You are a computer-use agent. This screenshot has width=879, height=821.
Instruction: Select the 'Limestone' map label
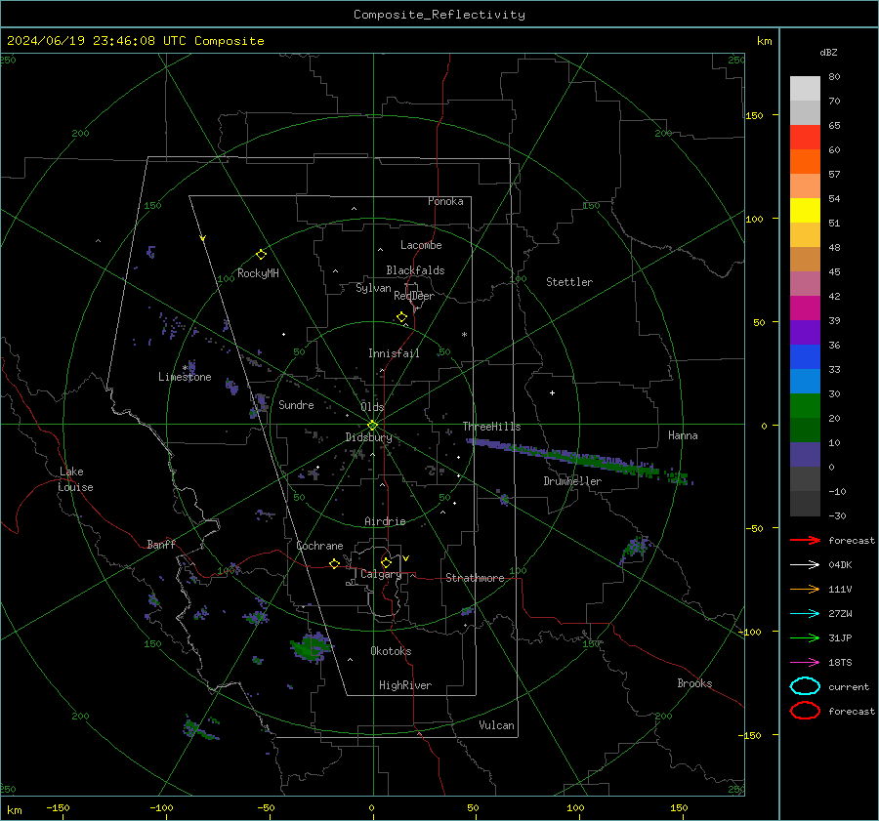tap(185, 377)
